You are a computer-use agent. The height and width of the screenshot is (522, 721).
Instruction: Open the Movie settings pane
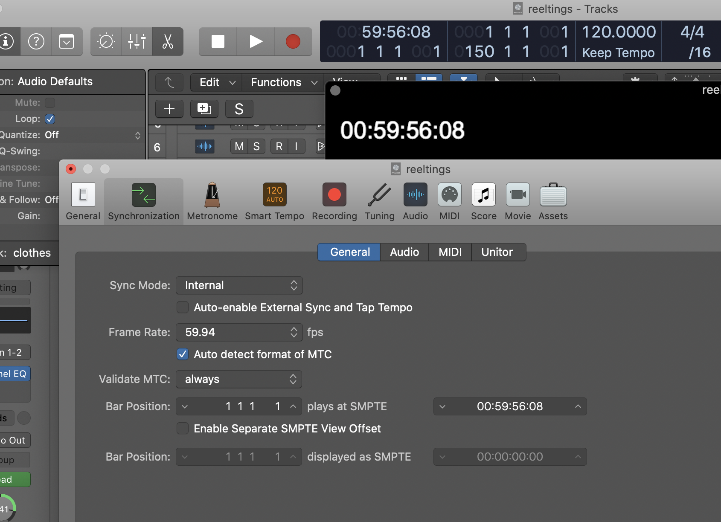click(517, 201)
